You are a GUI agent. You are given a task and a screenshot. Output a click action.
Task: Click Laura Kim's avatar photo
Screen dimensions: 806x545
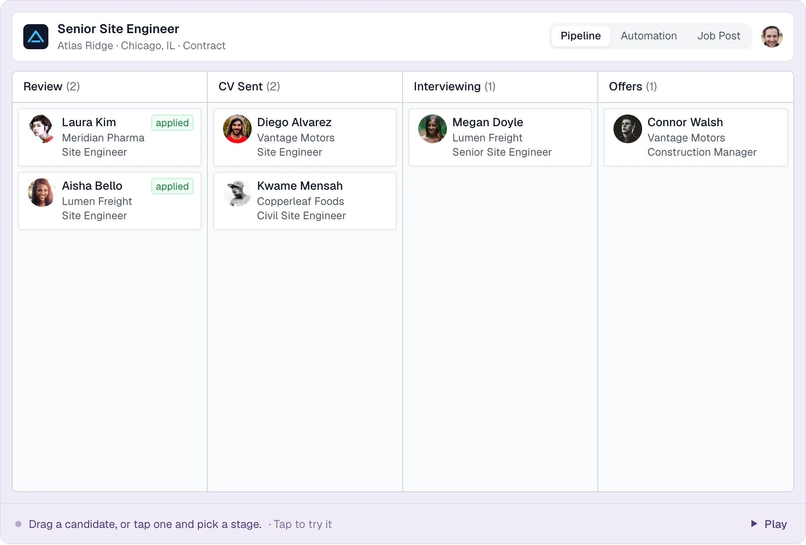point(42,129)
